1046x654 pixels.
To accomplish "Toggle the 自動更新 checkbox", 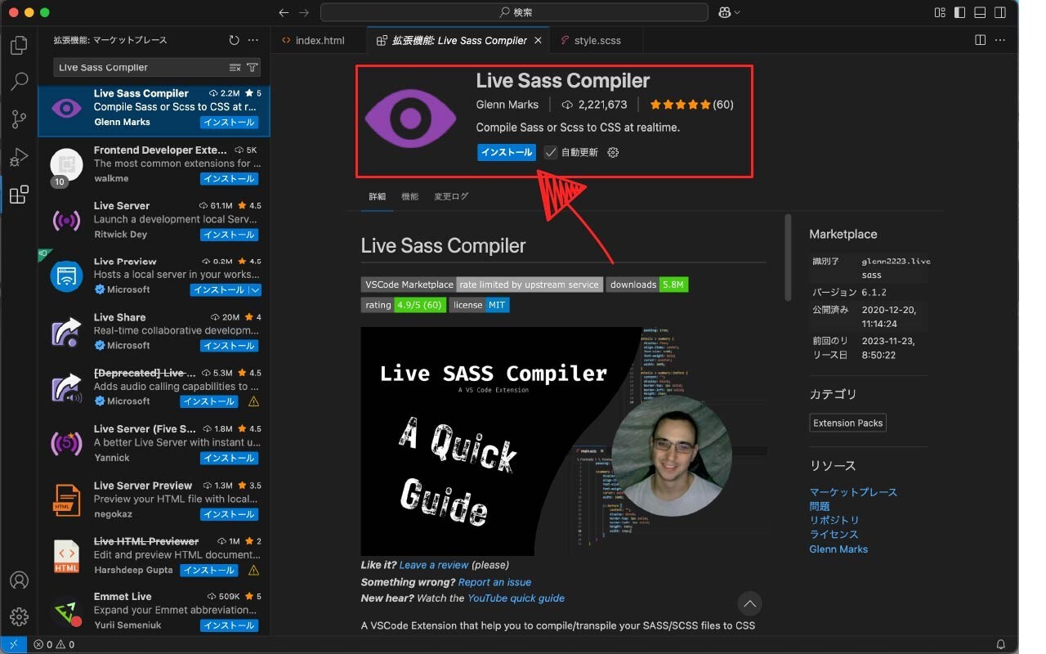I will (x=551, y=152).
